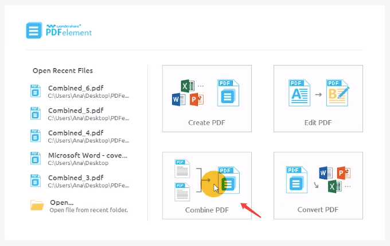Click the yellow folder icon

click(x=37, y=205)
